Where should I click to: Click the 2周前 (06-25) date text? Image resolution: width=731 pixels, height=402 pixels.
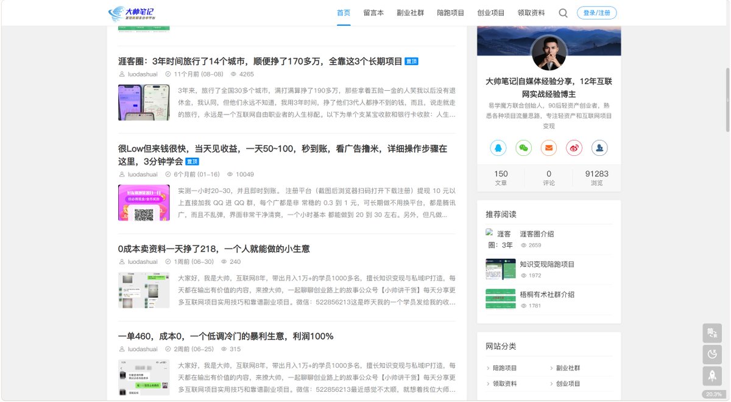coord(194,350)
